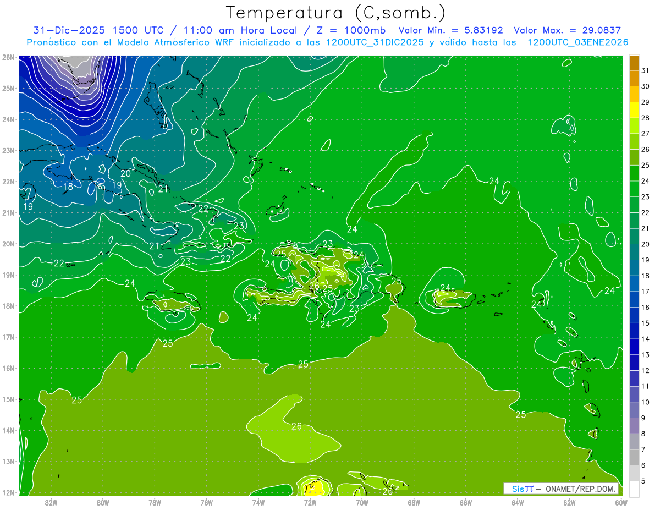Click the green legend swatch between 24 and 25

click(x=634, y=173)
